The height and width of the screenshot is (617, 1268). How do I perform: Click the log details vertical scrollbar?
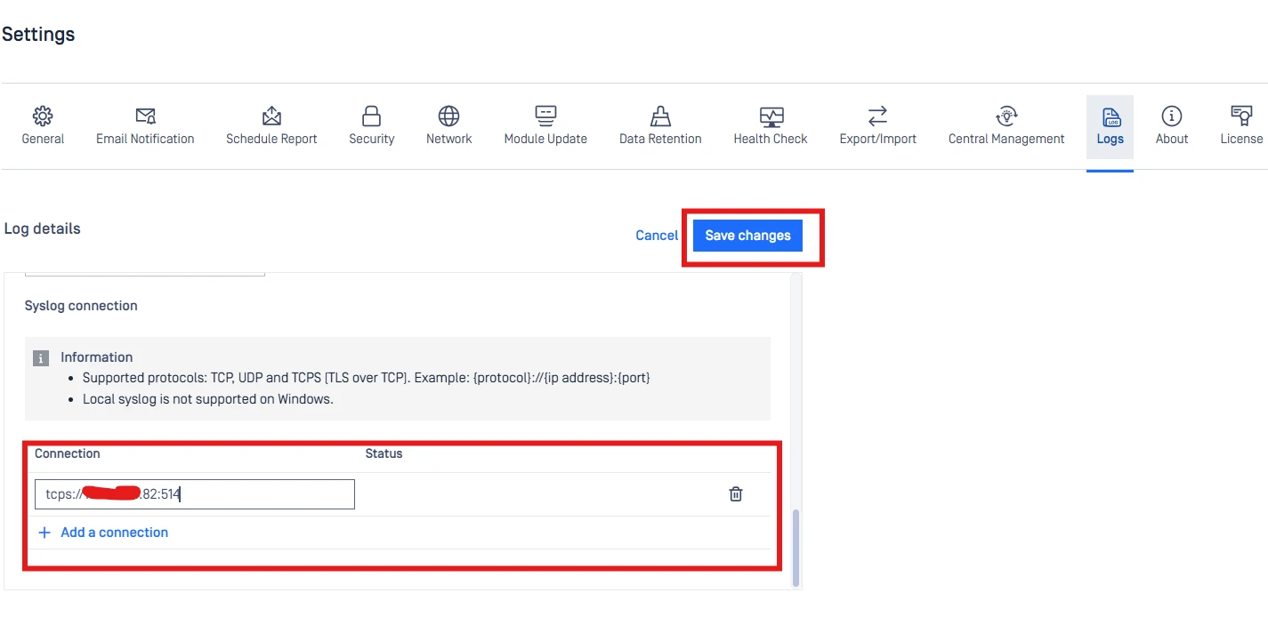tap(796, 547)
